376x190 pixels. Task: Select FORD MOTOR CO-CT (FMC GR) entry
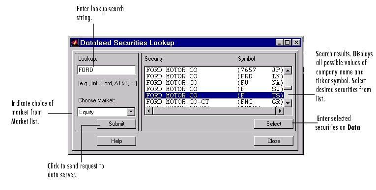tap(215, 102)
